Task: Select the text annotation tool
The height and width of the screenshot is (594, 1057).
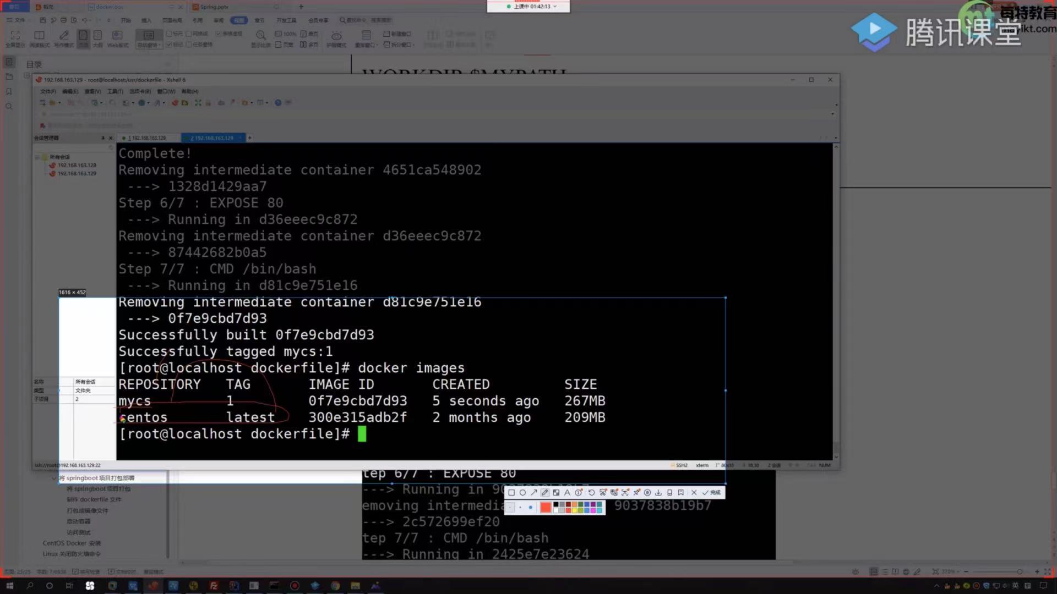Action: (x=567, y=493)
